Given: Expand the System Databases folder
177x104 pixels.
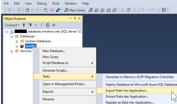Looking at the screenshot, I should (17, 42).
